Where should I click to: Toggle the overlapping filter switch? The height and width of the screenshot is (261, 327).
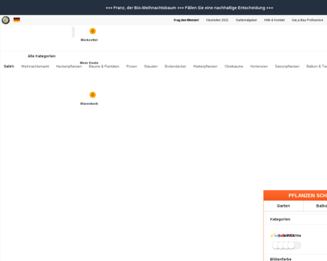[286, 245]
